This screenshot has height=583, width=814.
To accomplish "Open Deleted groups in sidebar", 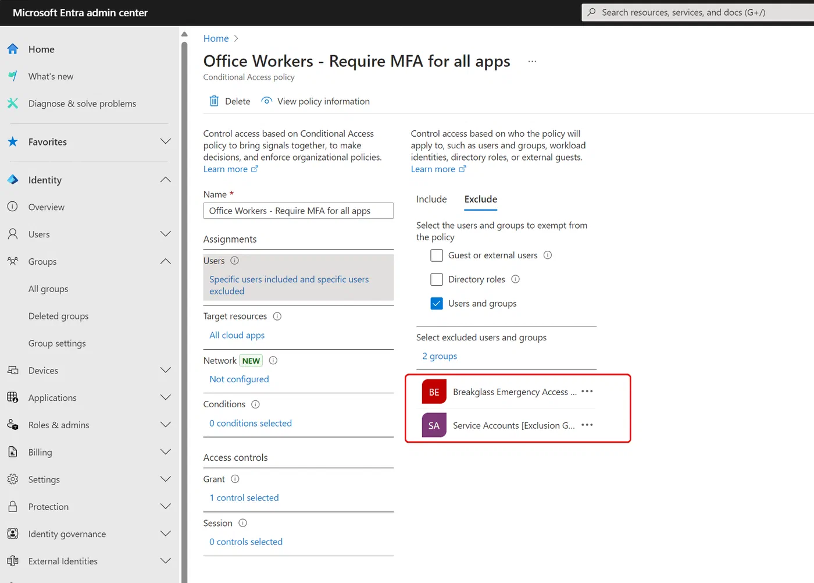I will 59,316.
